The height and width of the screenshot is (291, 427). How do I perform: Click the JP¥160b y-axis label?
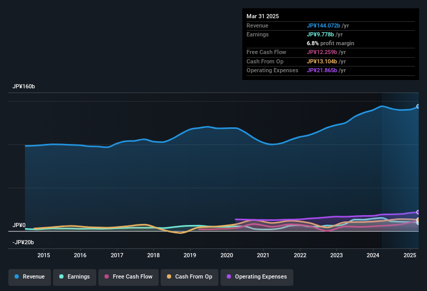24,86
